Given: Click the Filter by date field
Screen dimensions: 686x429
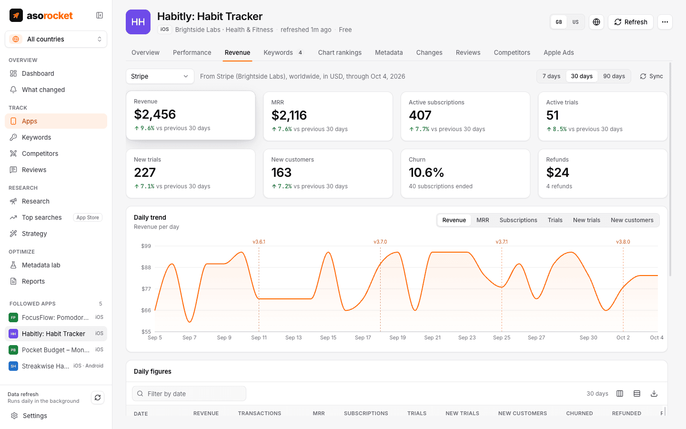Looking at the screenshot, I should click(189, 394).
